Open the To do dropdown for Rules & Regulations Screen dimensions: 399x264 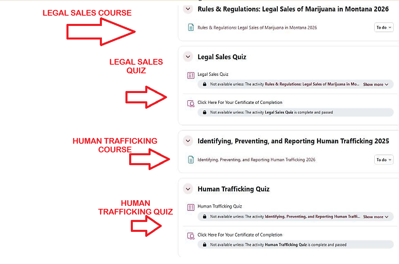pos(383,27)
